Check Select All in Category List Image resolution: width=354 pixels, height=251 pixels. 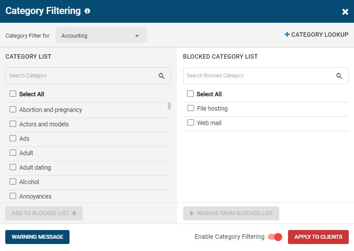[x=13, y=94]
